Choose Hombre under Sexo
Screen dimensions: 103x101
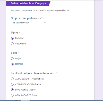click(x=12, y=64)
